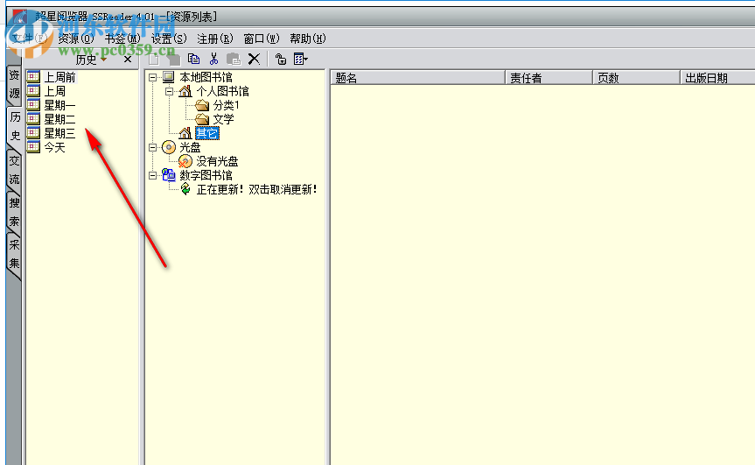Switch to the 资源 vertical side tab
The image size is (755, 465).
[x=15, y=84]
